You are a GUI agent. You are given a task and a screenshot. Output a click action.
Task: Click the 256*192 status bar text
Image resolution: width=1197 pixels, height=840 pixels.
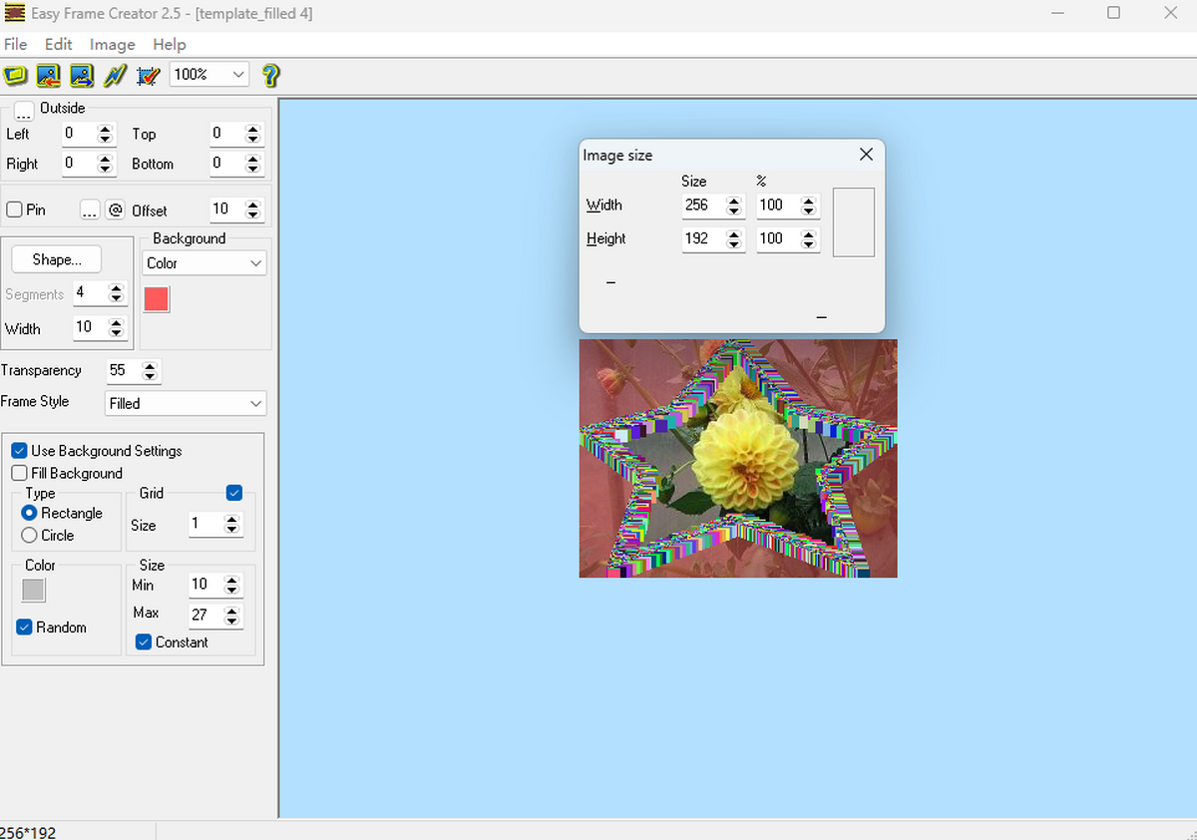[x=27, y=832]
